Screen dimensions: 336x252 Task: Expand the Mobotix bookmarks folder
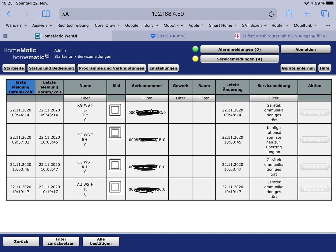[174, 25]
